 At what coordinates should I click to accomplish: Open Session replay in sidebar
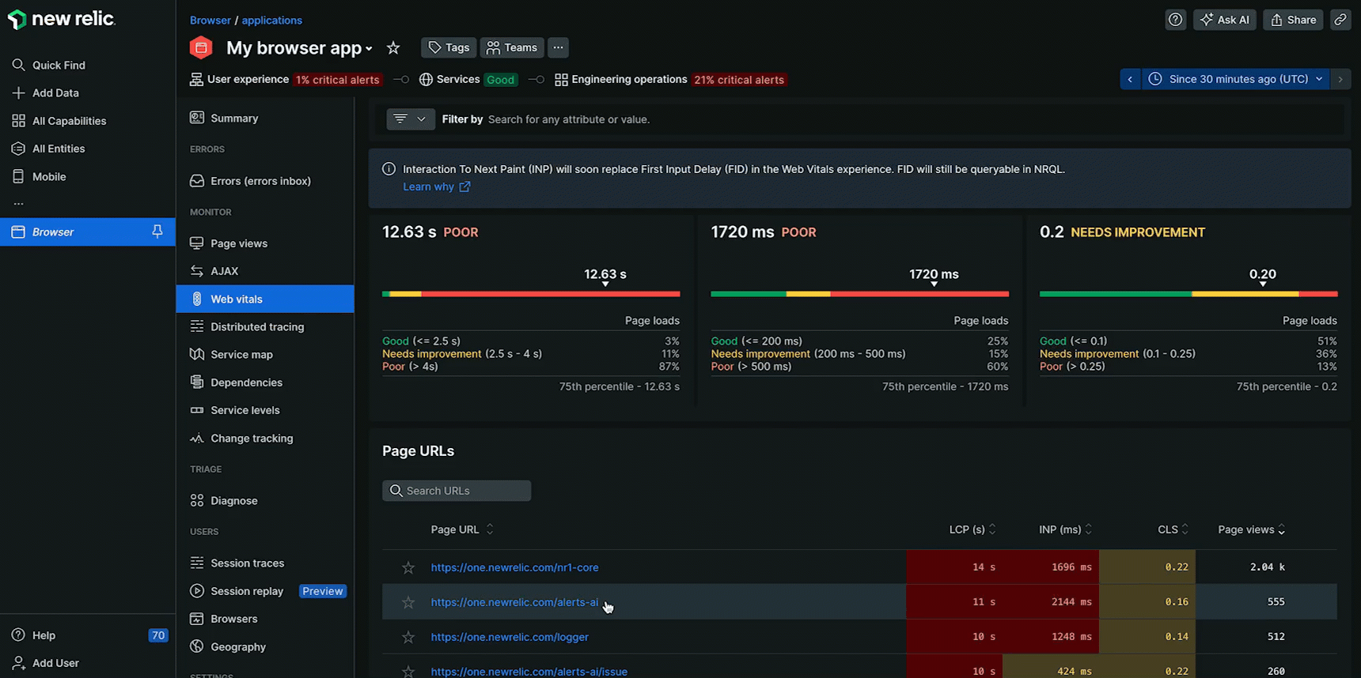(247, 591)
